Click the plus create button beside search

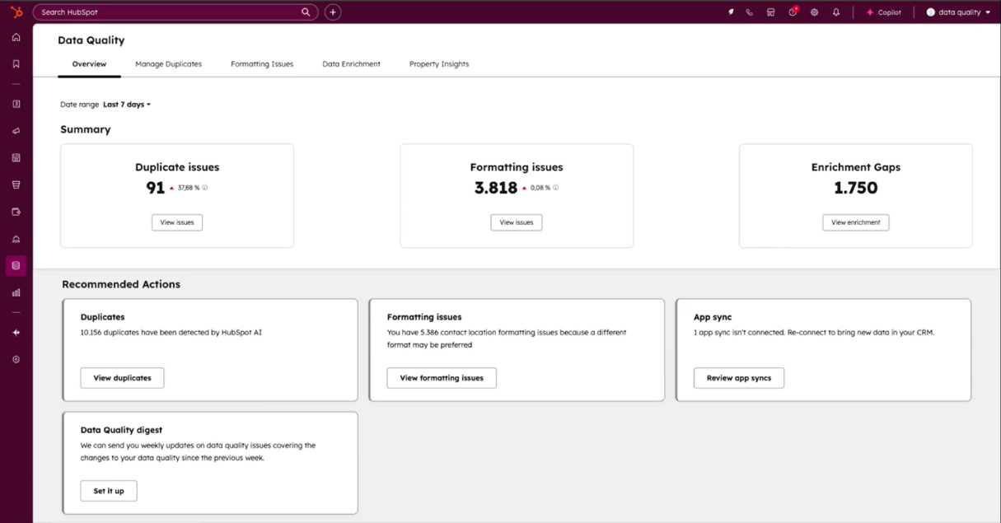click(332, 12)
